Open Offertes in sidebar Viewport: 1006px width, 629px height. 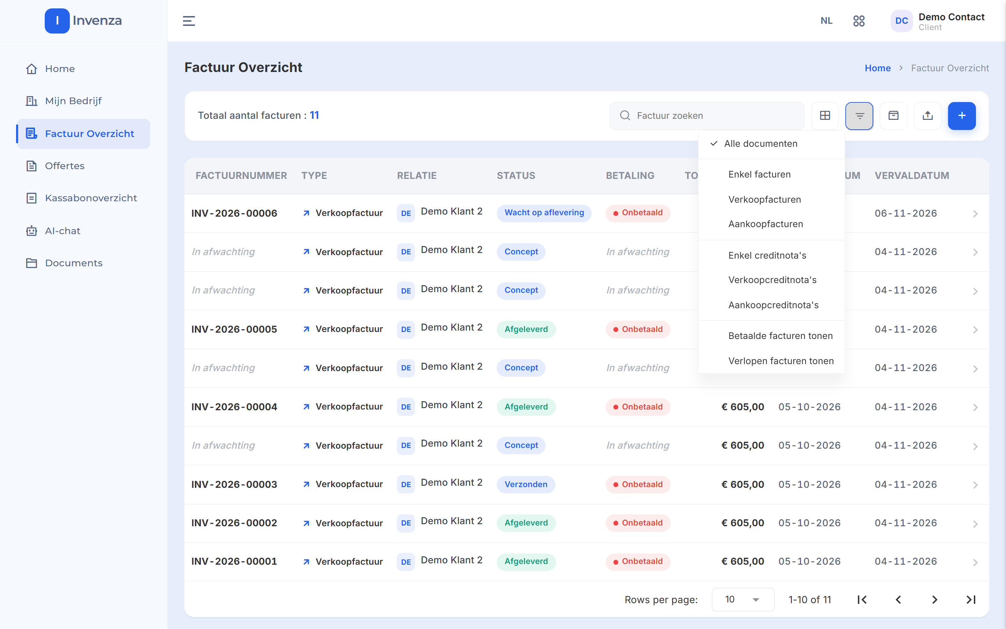pos(83,166)
